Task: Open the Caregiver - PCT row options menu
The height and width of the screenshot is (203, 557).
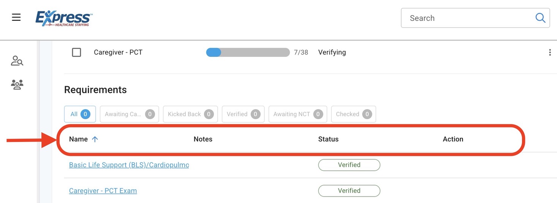Action: 549,52
